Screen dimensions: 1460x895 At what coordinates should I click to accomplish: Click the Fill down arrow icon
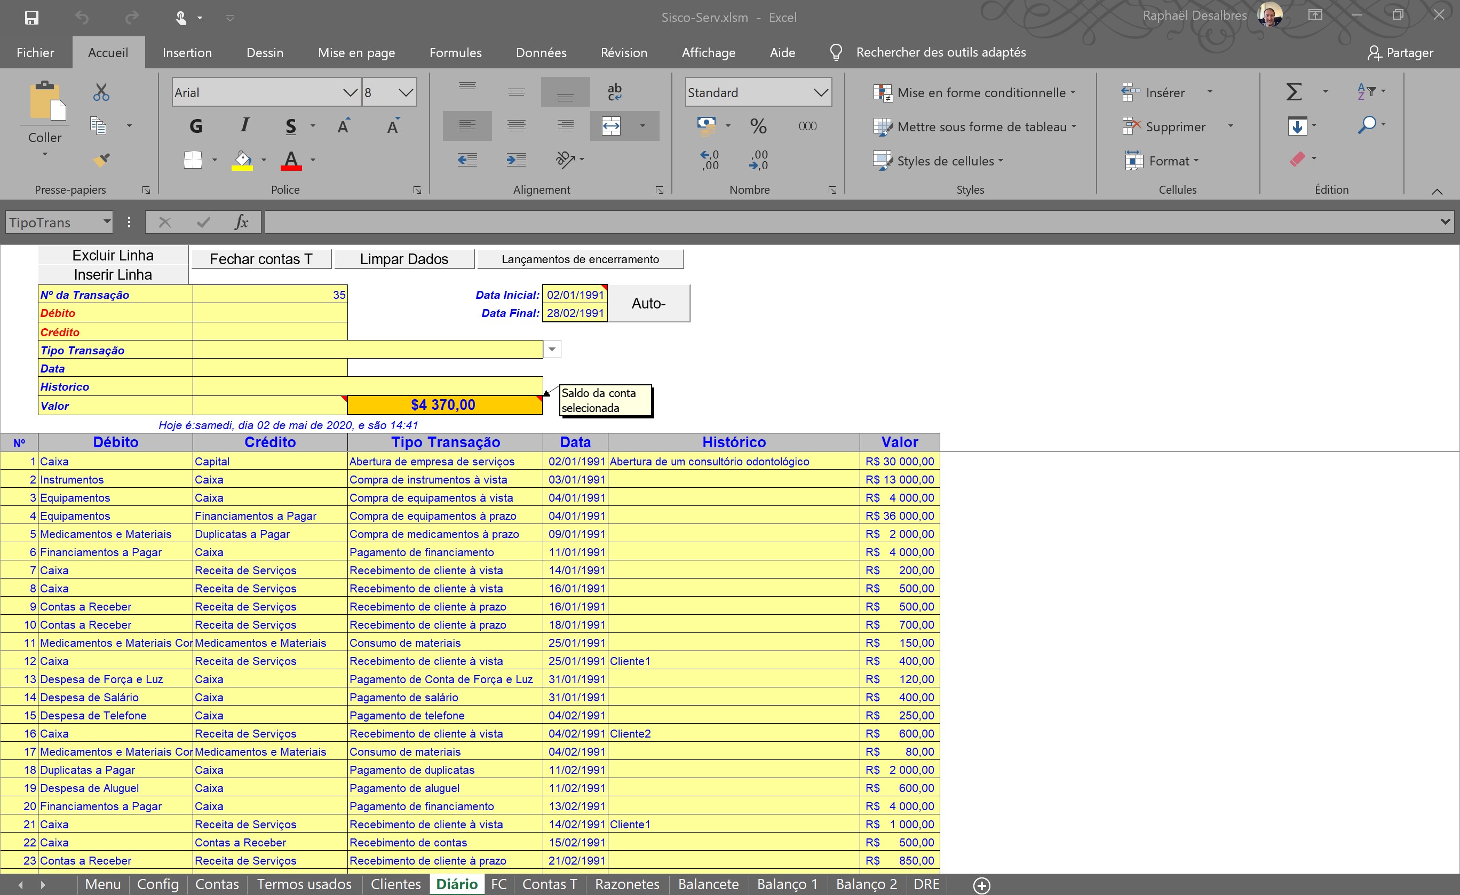[1297, 125]
